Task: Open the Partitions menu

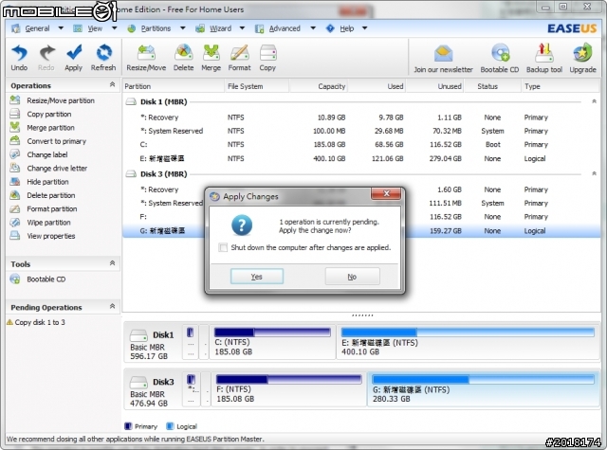Action: [x=156, y=28]
